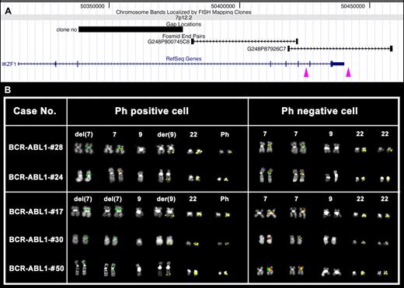Open Ph-negative chromosome 9 pair for BCR-ABL1-#24
The height and width of the screenshot is (288, 404).
pyautogui.click(x=332, y=176)
